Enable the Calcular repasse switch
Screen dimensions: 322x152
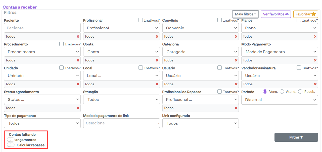point(11,145)
